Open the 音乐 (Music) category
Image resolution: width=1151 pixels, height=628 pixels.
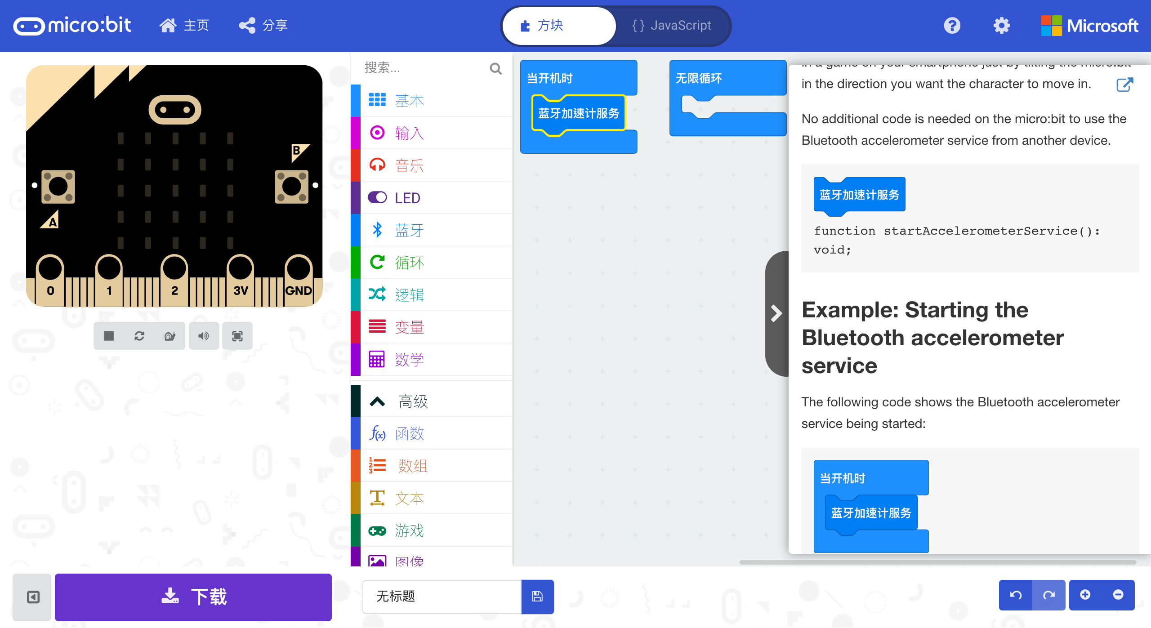tap(409, 165)
